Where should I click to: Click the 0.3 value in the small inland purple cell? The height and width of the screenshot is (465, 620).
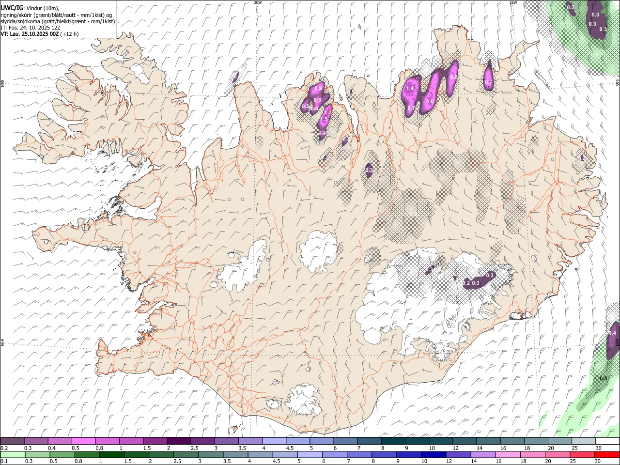point(369,170)
